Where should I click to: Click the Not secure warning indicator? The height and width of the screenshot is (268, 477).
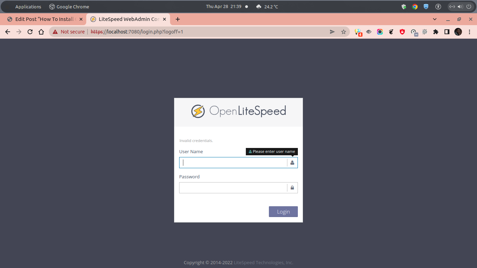click(69, 32)
